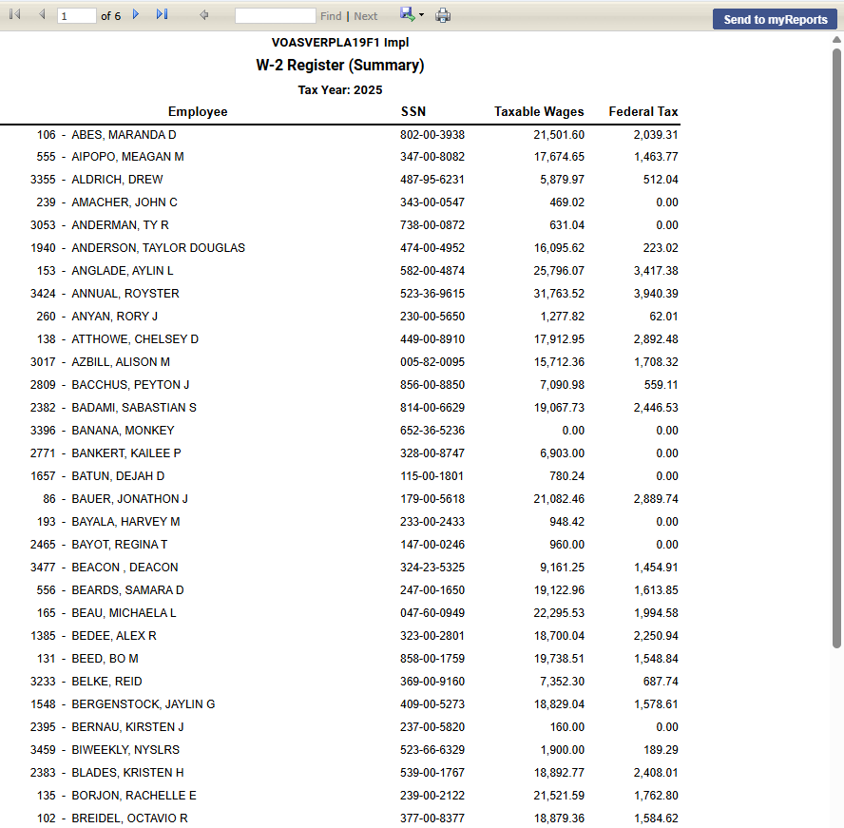The image size is (844, 828).
Task: Print the W-2 Register report
Action: click(x=443, y=16)
